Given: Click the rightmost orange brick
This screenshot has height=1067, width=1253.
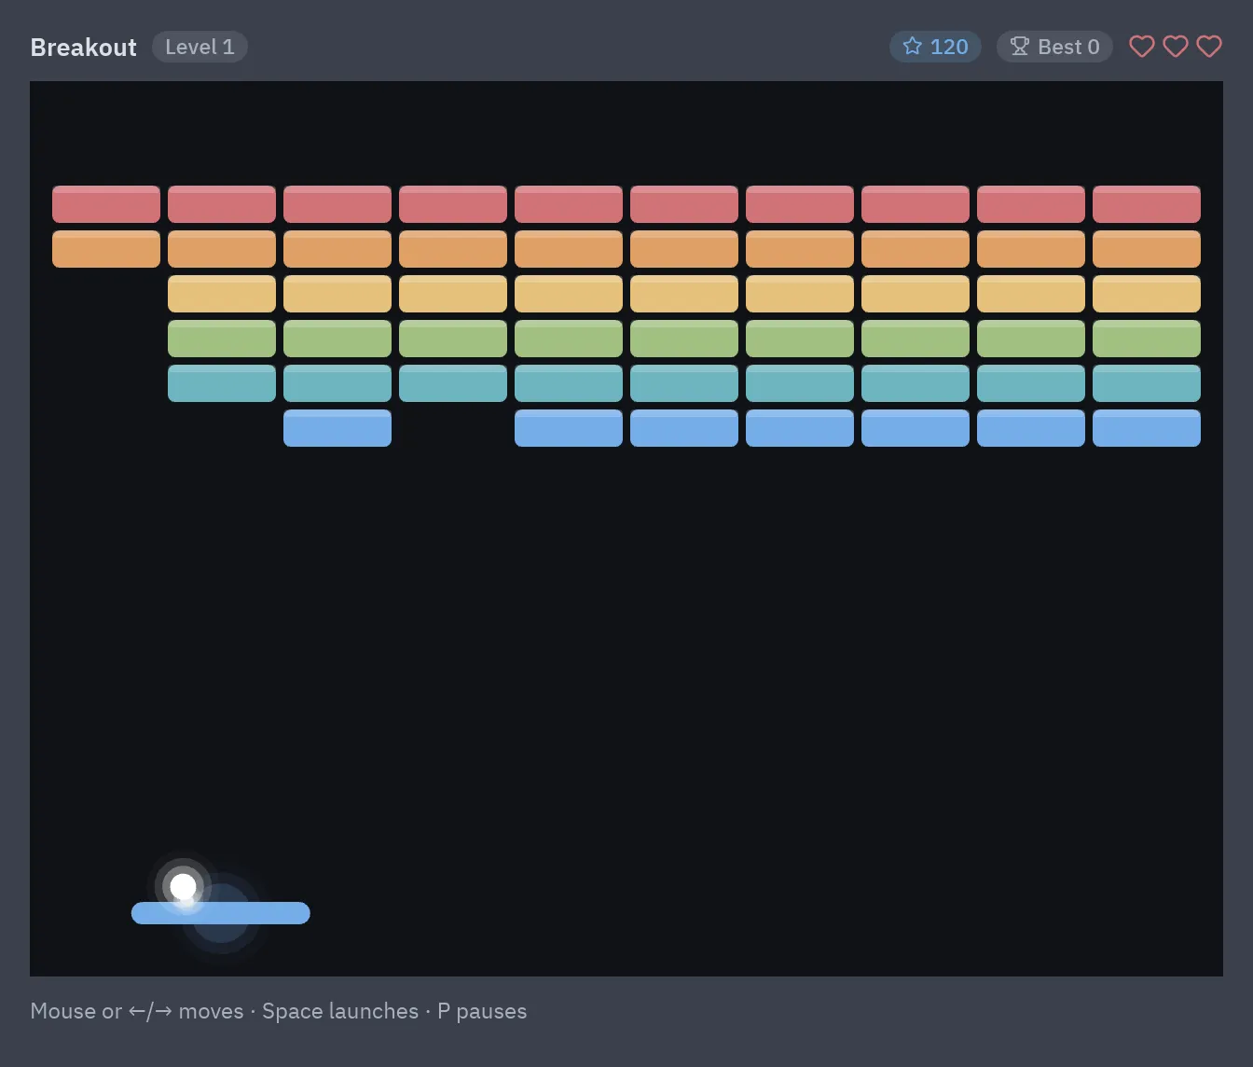Looking at the screenshot, I should click(1147, 249).
